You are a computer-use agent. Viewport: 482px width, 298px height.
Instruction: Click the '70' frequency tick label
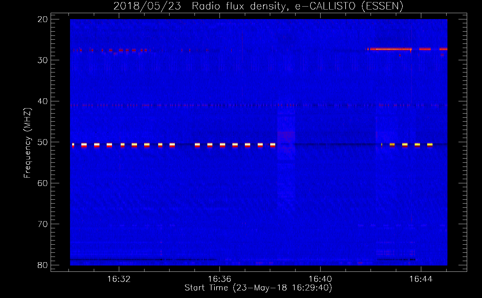click(x=43, y=224)
